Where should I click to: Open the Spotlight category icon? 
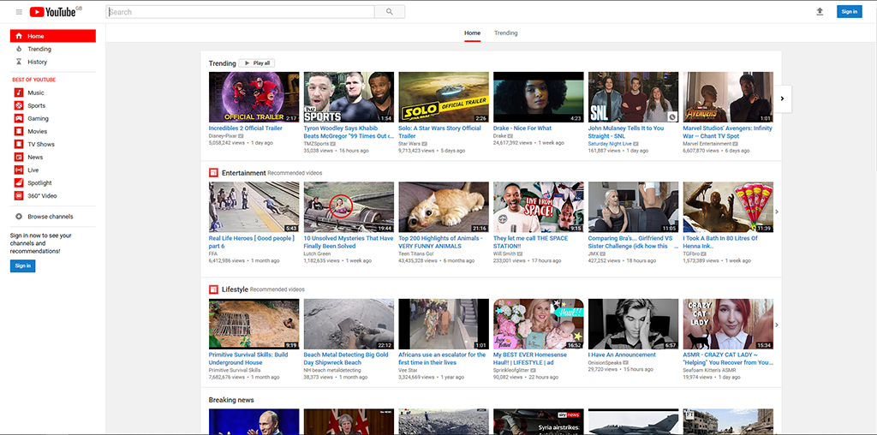click(x=19, y=183)
